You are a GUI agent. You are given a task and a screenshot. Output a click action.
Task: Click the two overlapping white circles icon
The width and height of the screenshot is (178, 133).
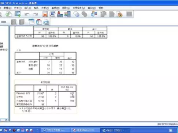77,14
